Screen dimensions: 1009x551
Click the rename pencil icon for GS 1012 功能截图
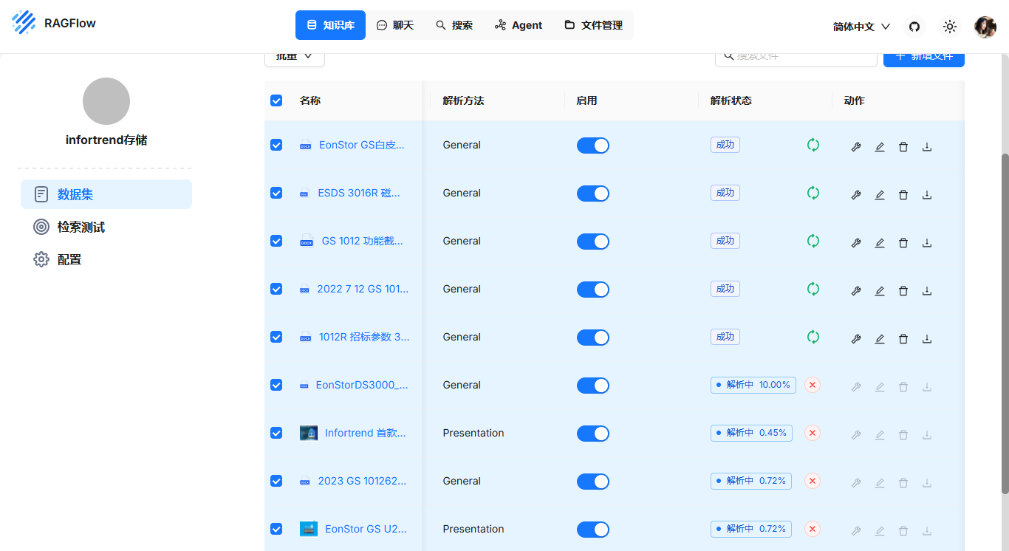[x=880, y=242]
